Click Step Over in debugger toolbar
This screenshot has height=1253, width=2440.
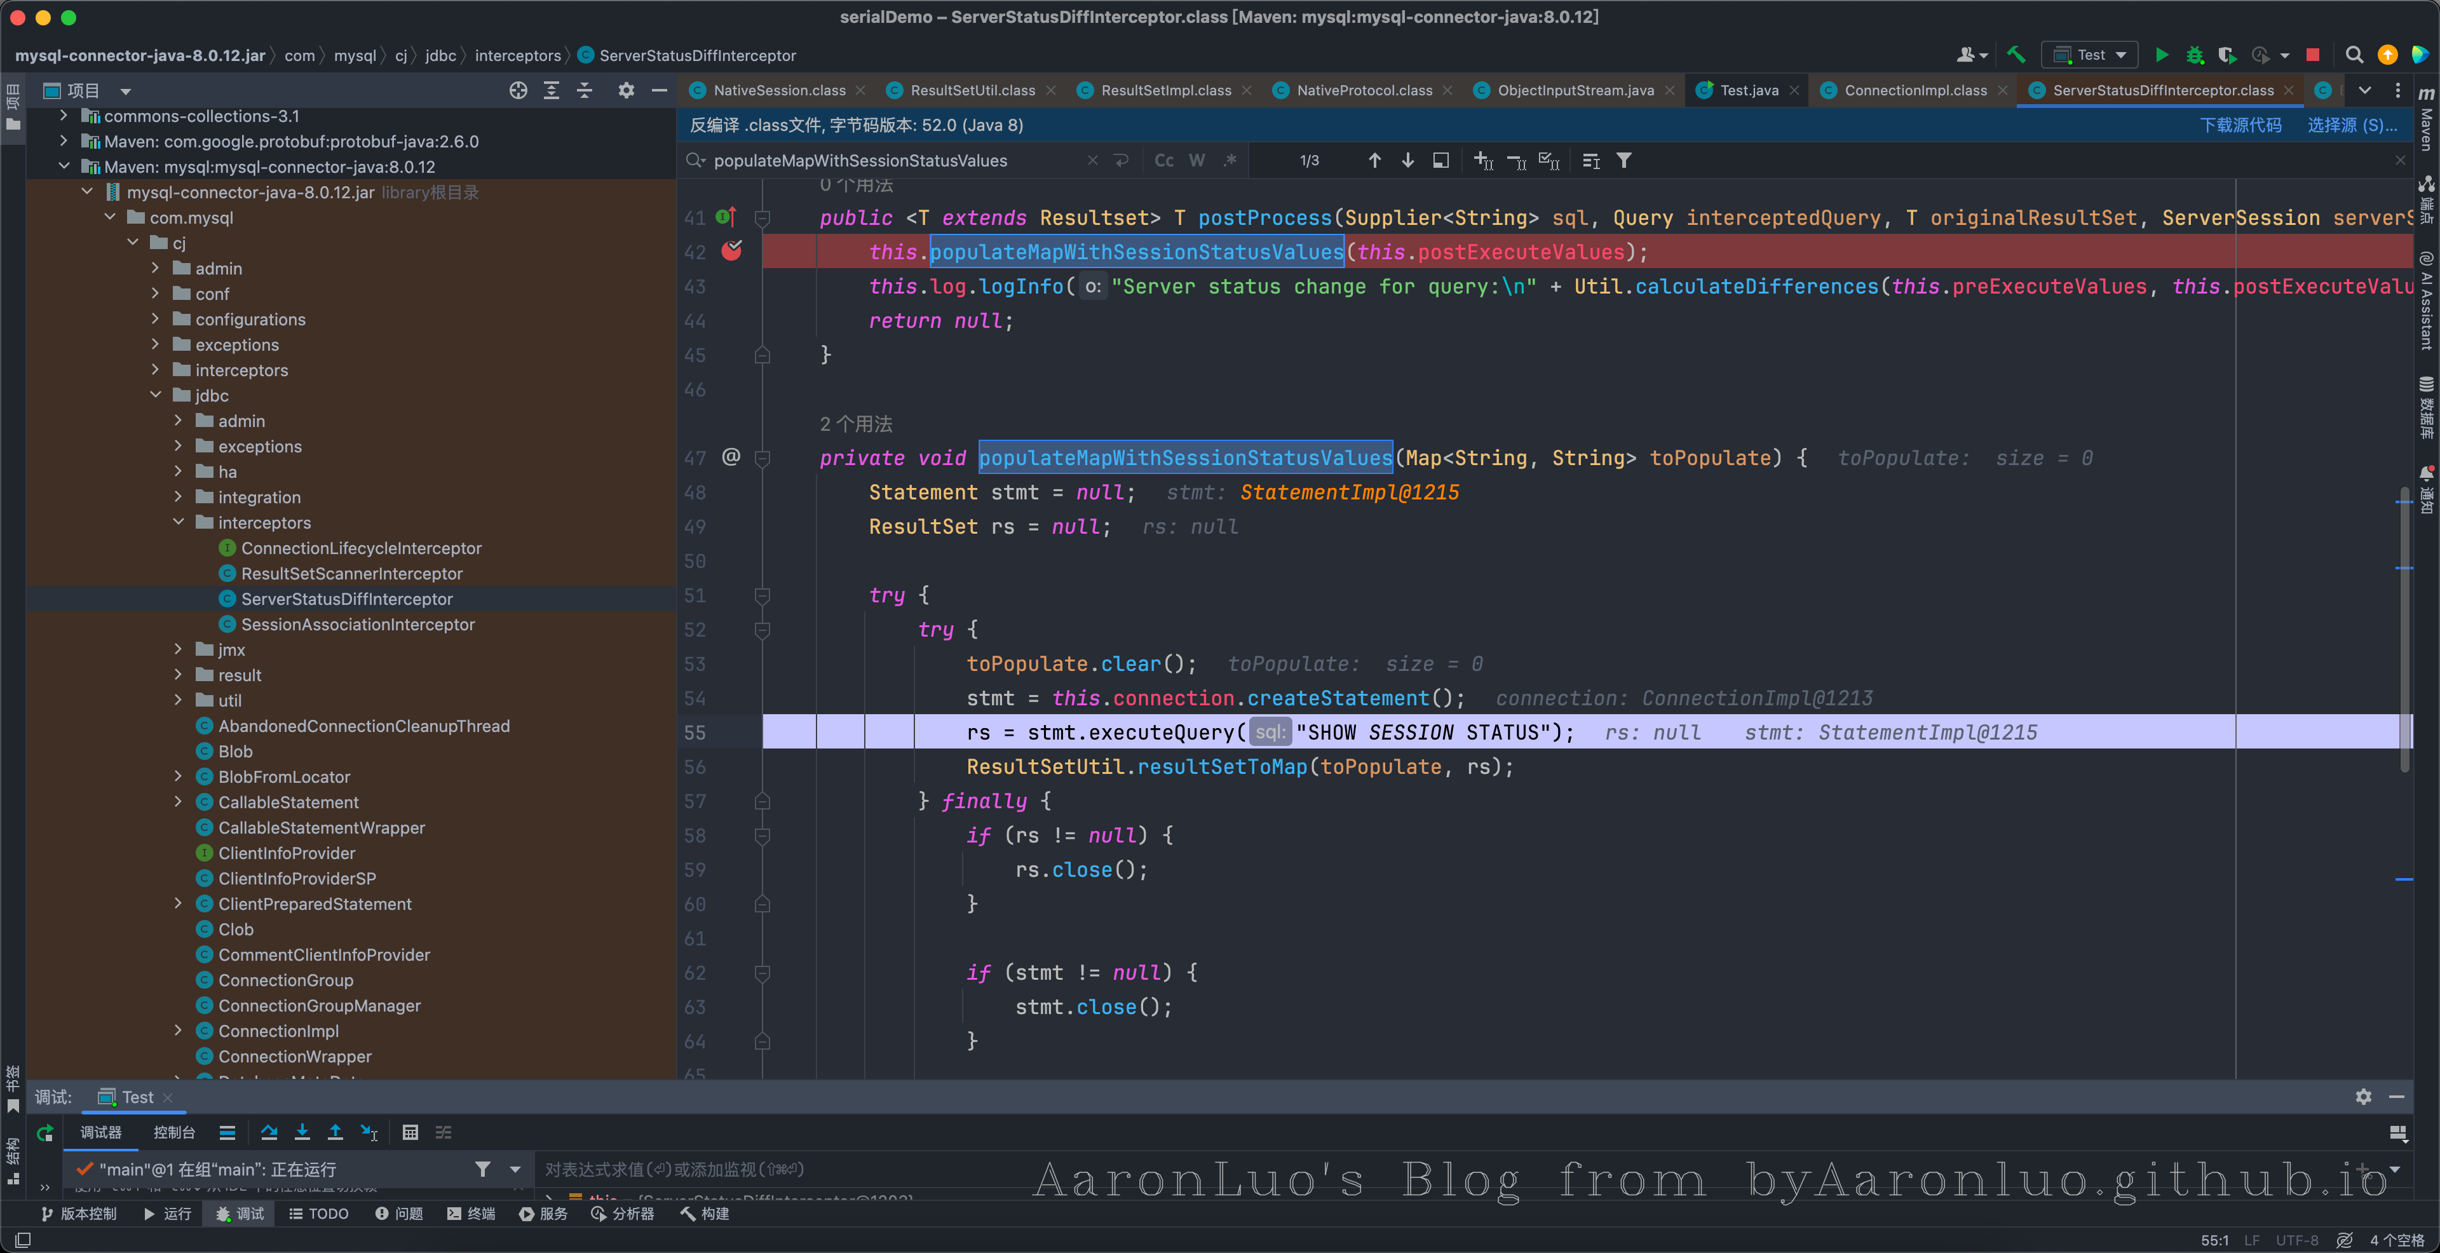[269, 1132]
